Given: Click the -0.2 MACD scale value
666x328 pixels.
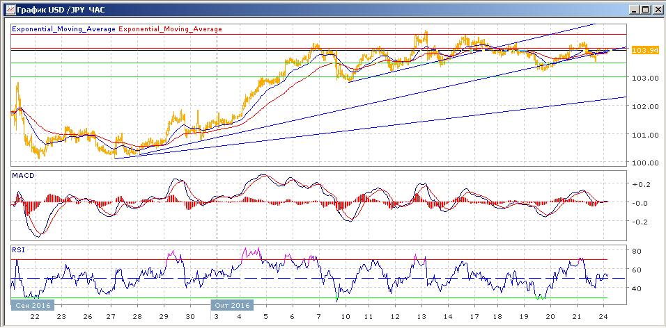Looking at the screenshot, I should click(x=642, y=222).
